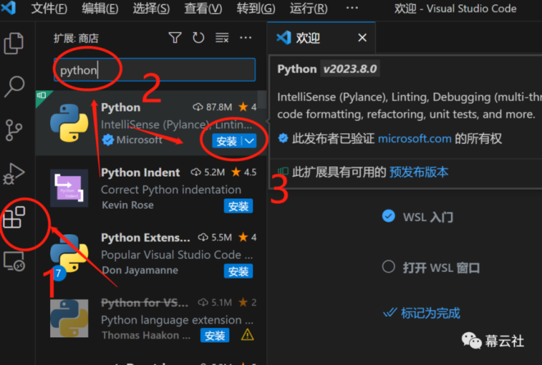The width and height of the screenshot is (542, 365).
Task: Select the 打开 WSL 窗口 step circle
Action: [388, 267]
